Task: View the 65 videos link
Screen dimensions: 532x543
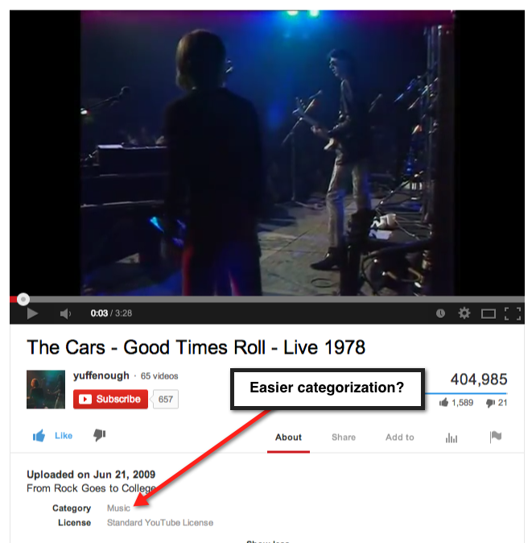Action: 159,376
